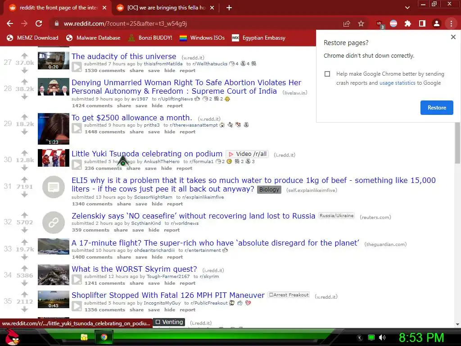461x346 pixels.
Task: Close the Restore pages popup
Action: coord(453,37)
